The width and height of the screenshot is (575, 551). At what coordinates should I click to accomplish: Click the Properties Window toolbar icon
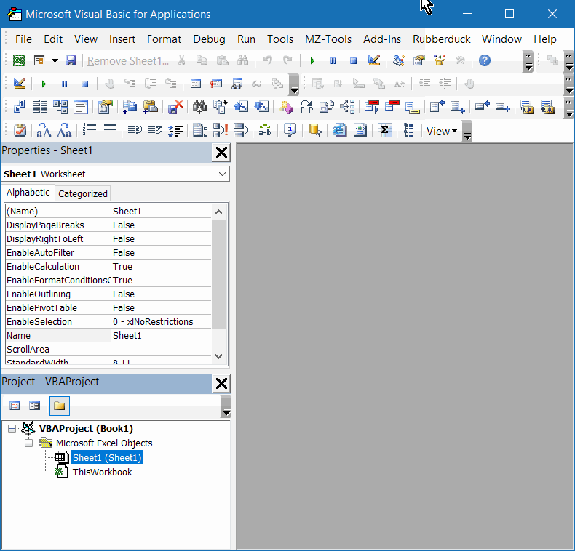(419, 60)
